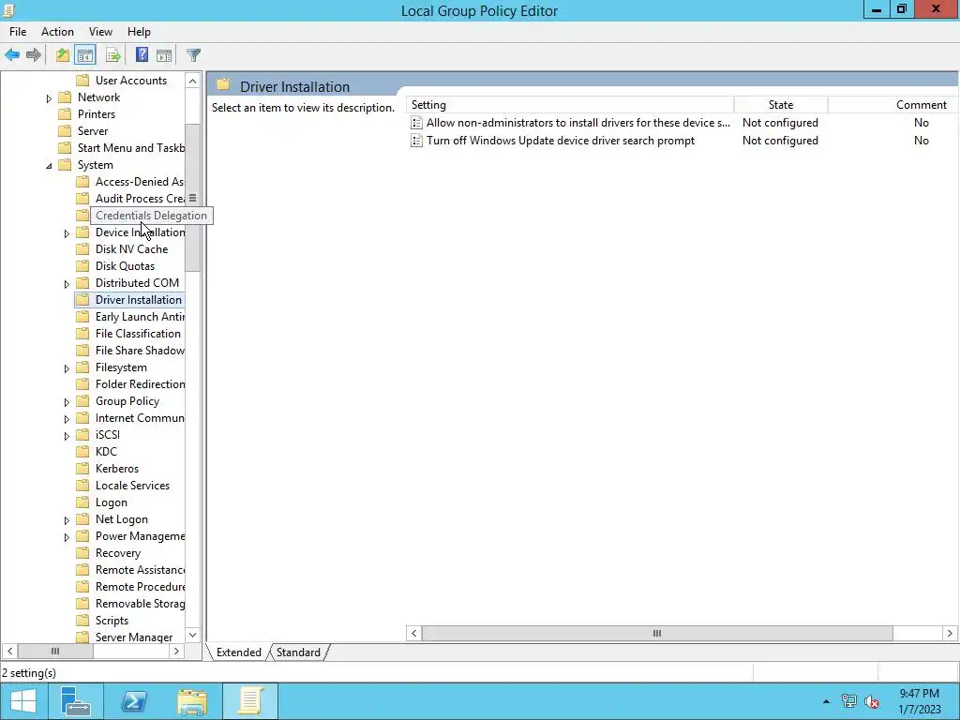960x720 pixels.
Task: Click the Group Policy Editor taskbar icon
Action: 249,701
